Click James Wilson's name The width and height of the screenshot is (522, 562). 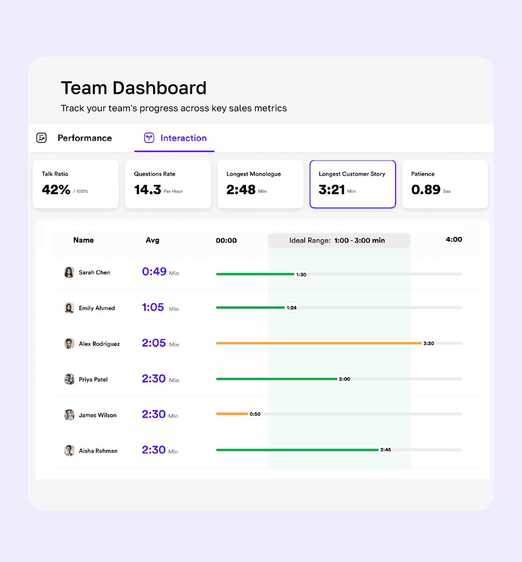coord(97,415)
